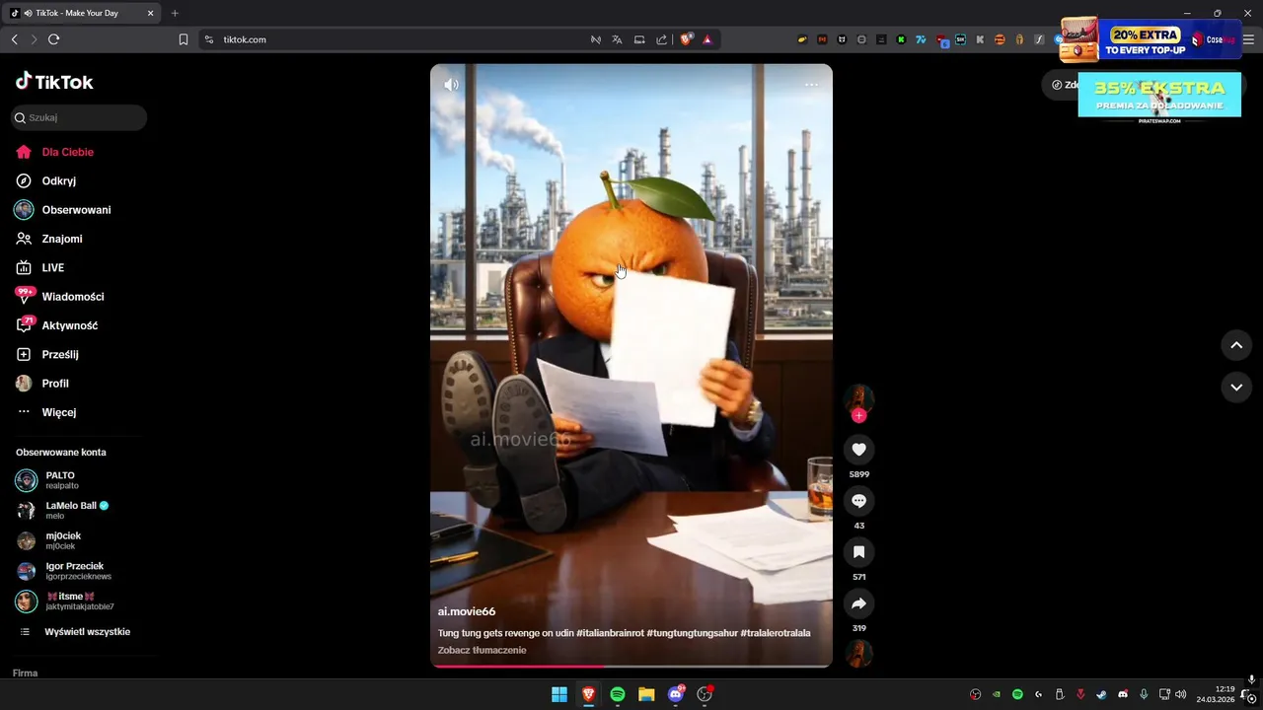Image resolution: width=1263 pixels, height=710 pixels.
Task: Open the comments with the speech-bubble icon
Action: pos(858,501)
